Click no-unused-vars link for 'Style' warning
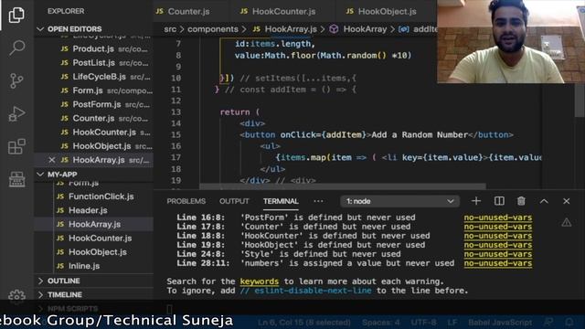Viewport: 585px width, 329px height. 498,254
